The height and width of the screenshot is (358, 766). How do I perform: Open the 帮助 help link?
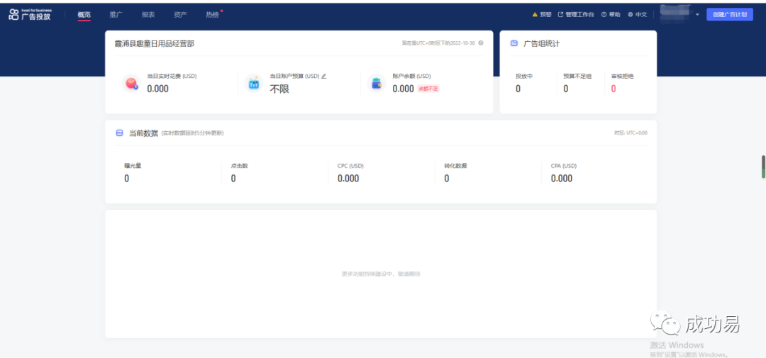614,15
